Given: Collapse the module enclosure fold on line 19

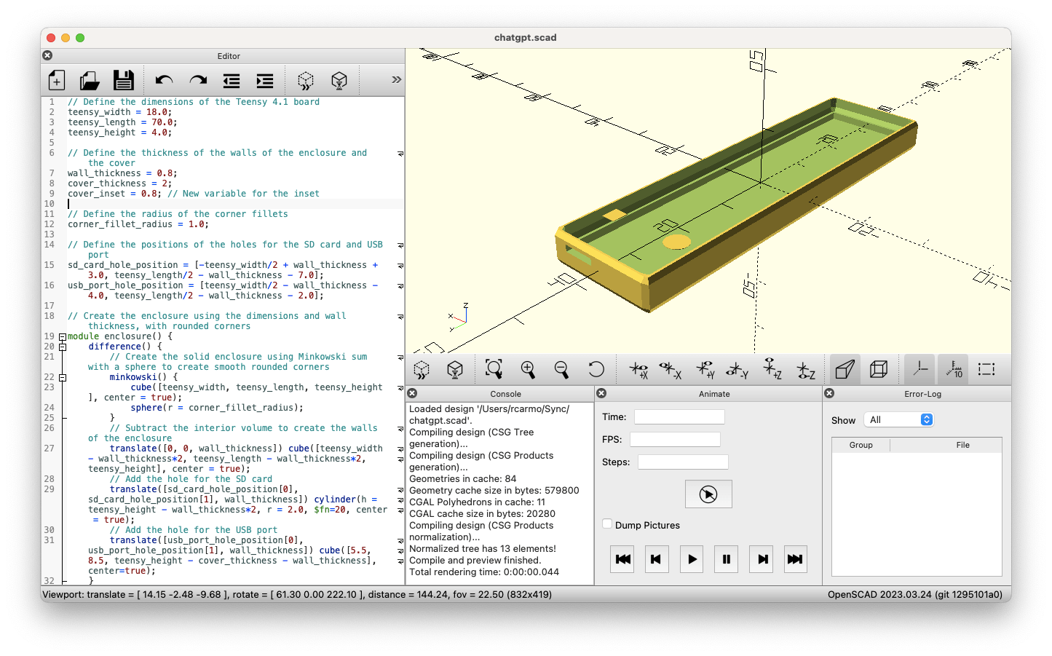Looking at the screenshot, I should (x=63, y=336).
